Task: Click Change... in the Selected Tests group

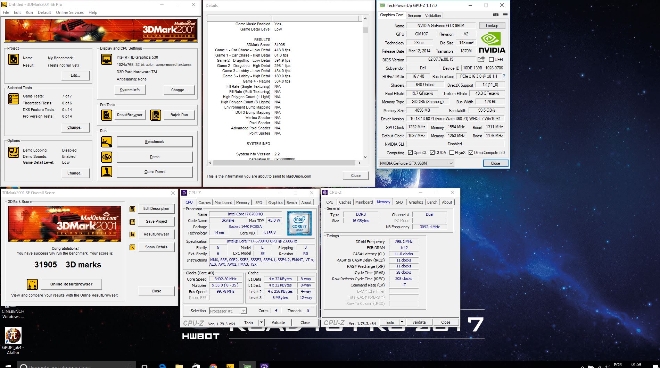Action: click(x=75, y=127)
